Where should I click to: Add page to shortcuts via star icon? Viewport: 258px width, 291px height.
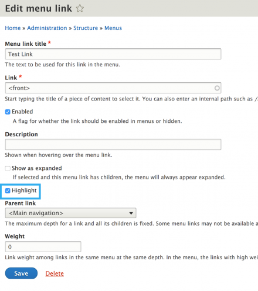pos(80,8)
